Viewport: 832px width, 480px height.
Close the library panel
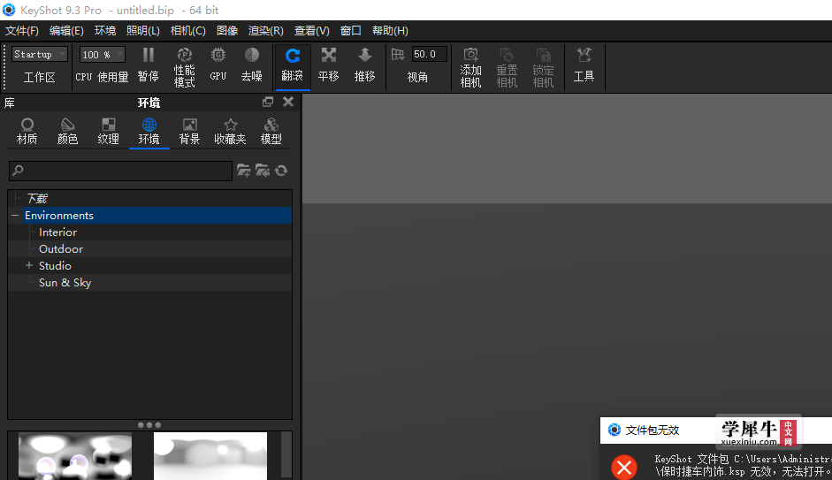click(x=288, y=102)
